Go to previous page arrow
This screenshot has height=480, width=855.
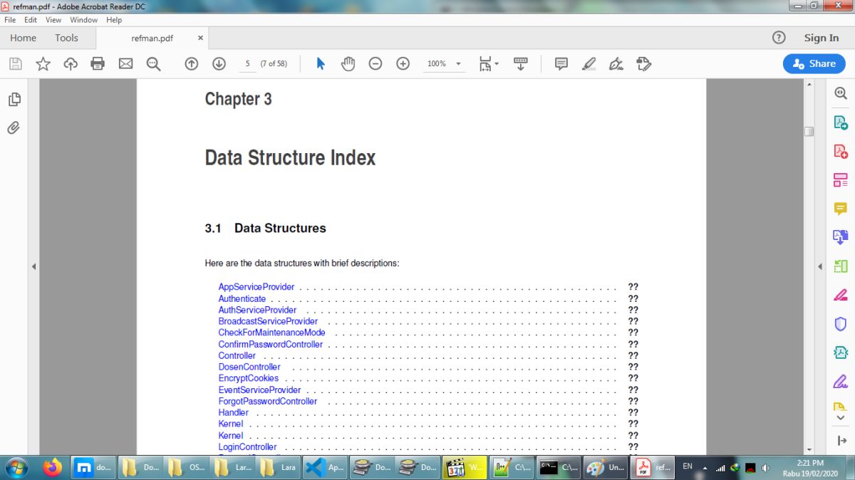point(191,64)
